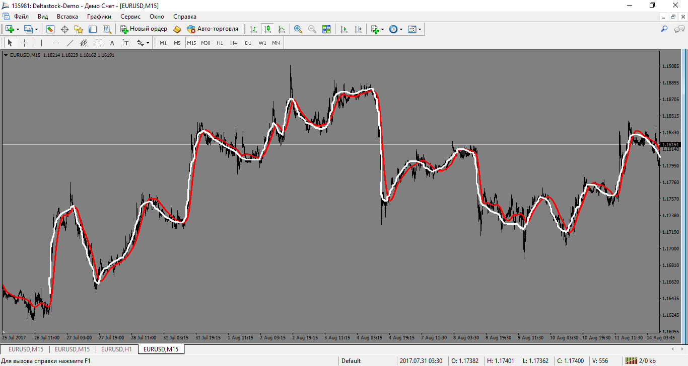Select the Fibonacci Retracement tool
Viewport: 688px width, 366px height.
tap(98, 43)
